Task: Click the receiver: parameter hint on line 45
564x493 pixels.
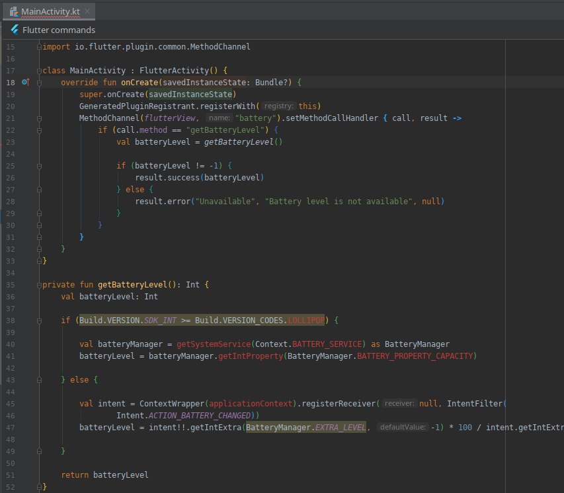Action: pyautogui.click(x=399, y=404)
